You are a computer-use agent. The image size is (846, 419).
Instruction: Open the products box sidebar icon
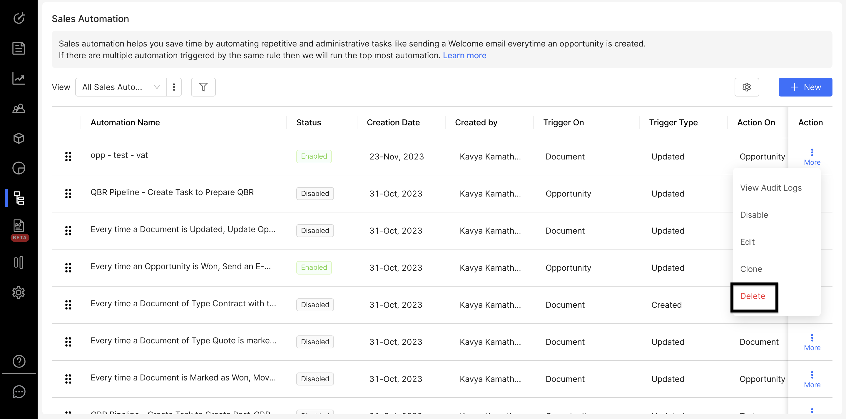coord(19,138)
